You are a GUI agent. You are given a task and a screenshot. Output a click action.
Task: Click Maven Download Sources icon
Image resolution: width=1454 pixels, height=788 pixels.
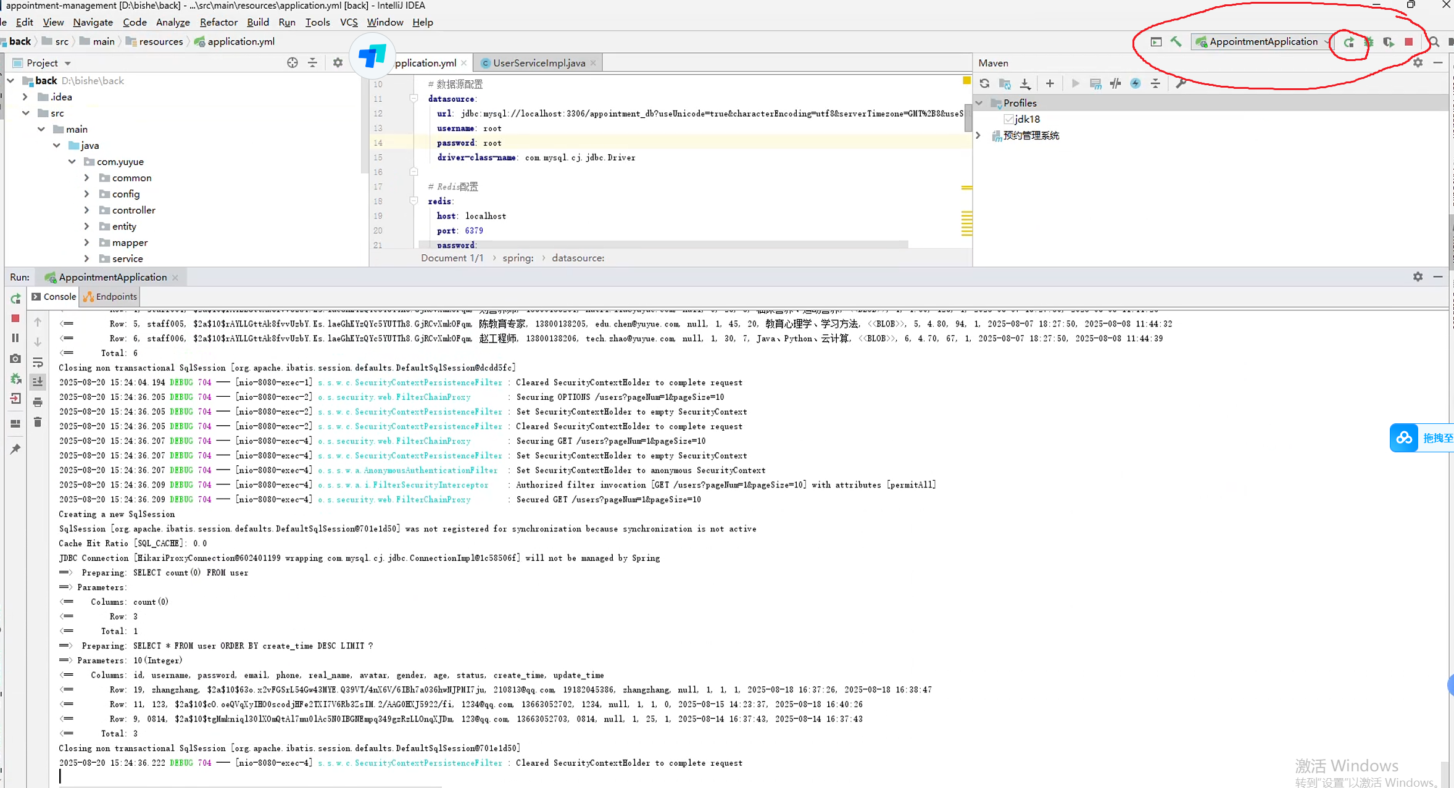[x=1025, y=83]
